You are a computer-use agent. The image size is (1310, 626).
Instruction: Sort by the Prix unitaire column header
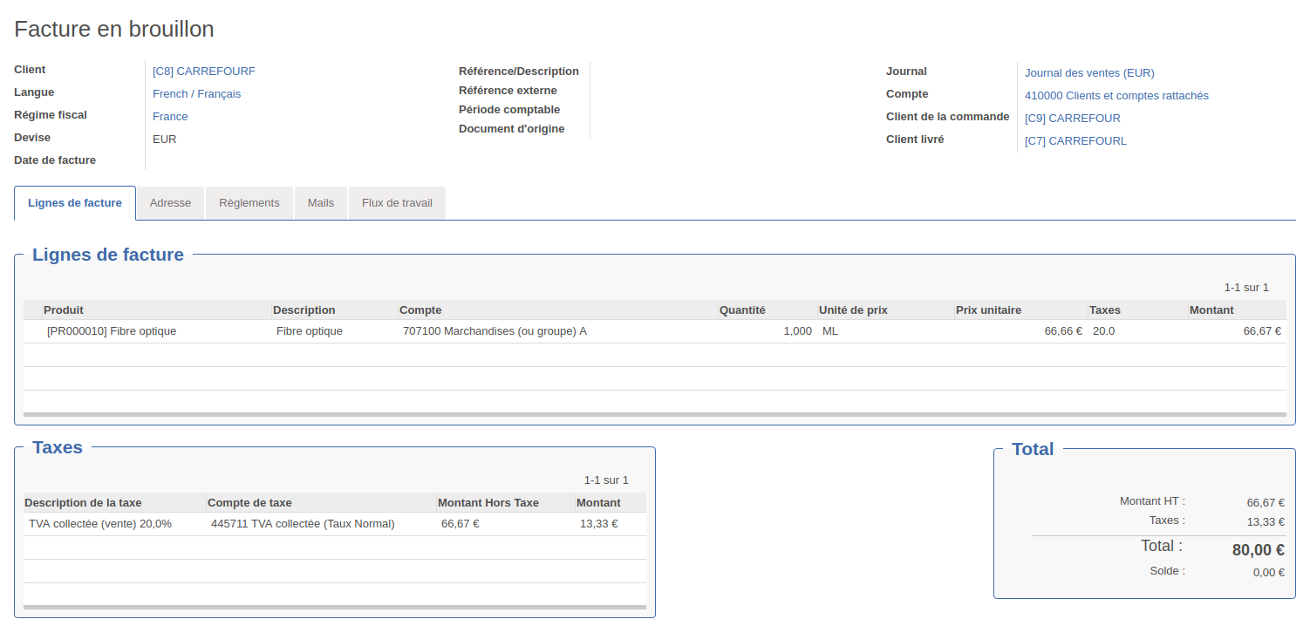tap(987, 310)
